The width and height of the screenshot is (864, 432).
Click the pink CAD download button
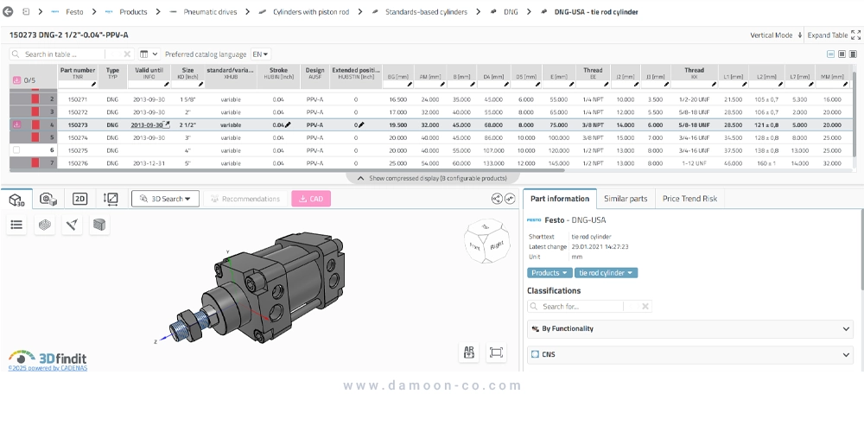pyautogui.click(x=311, y=199)
